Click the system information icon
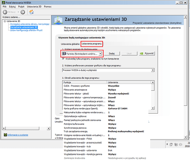 tap(5, 135)
